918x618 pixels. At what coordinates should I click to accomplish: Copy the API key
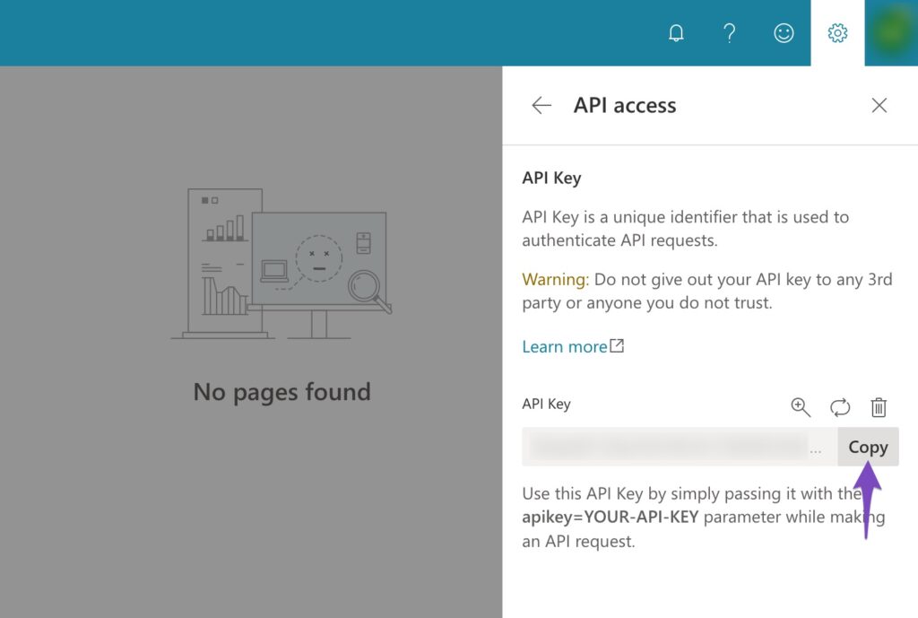[x=868, y=447]
